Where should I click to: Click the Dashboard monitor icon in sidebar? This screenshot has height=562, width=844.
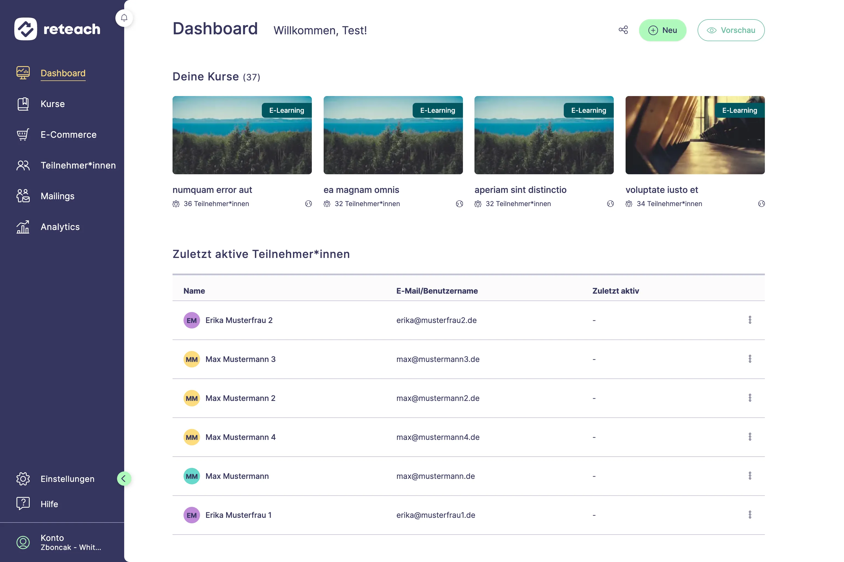(23, 73)
